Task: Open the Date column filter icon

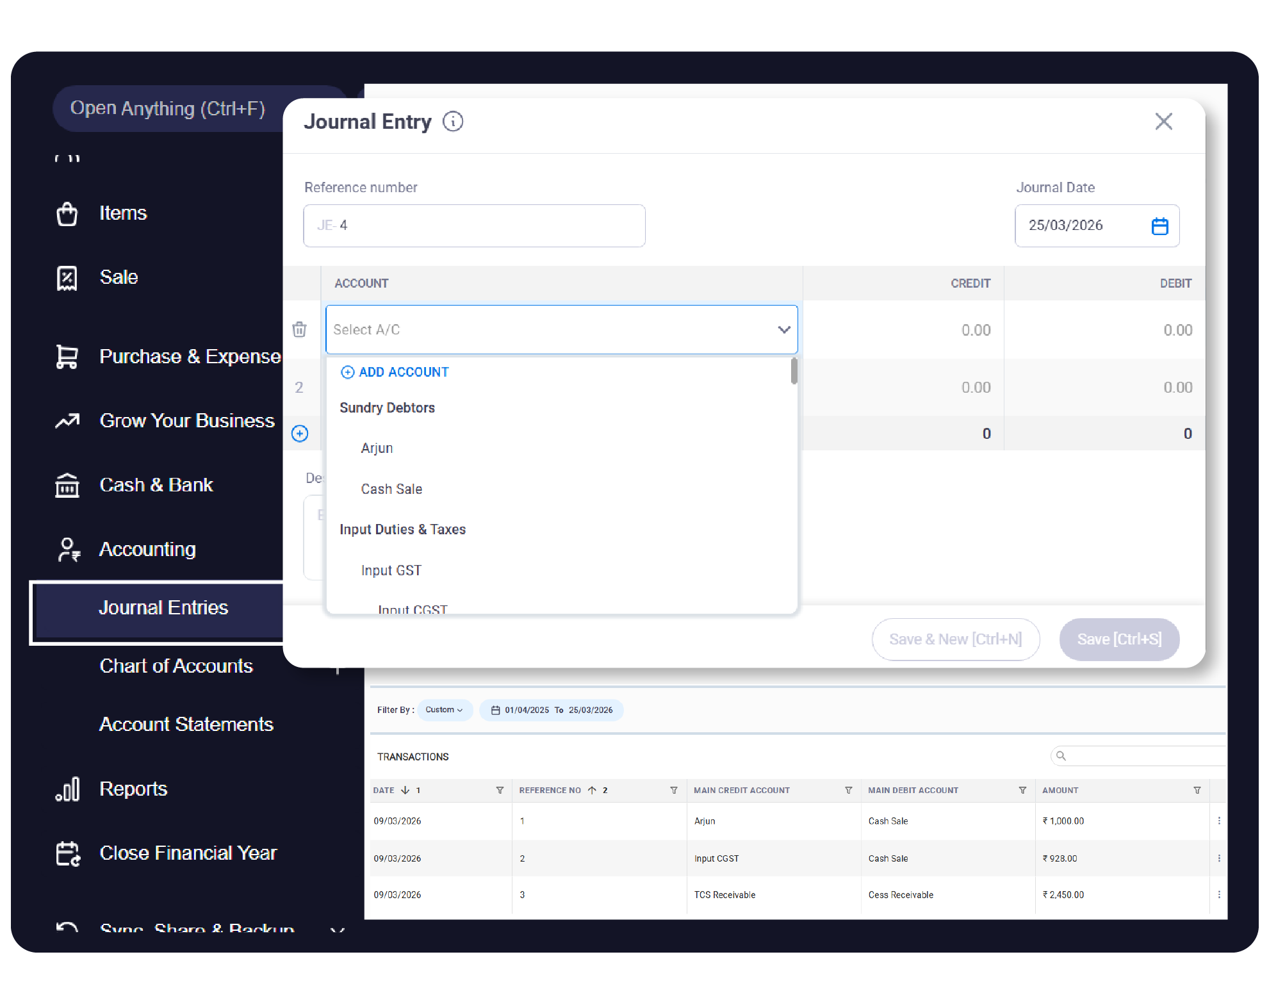Action: (500, 791)
